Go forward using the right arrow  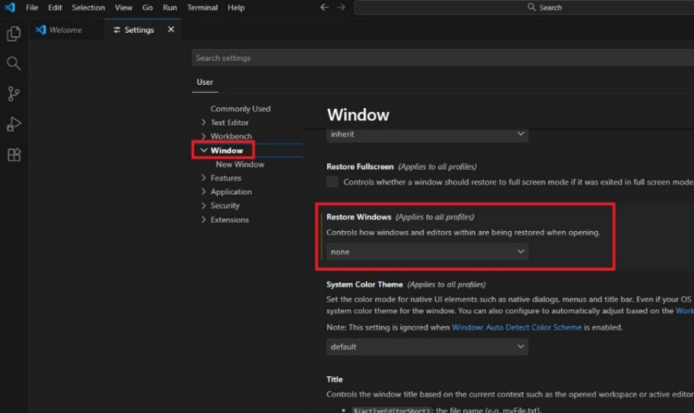pyautogui.click(x=341, y=7)
